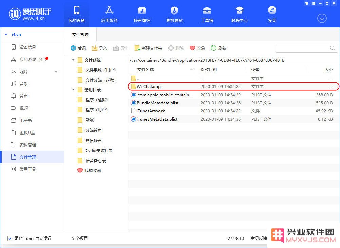The height and width of the screenshot is (248, 340).
Task: Select the '..' parent folder row
Action: 234,78
